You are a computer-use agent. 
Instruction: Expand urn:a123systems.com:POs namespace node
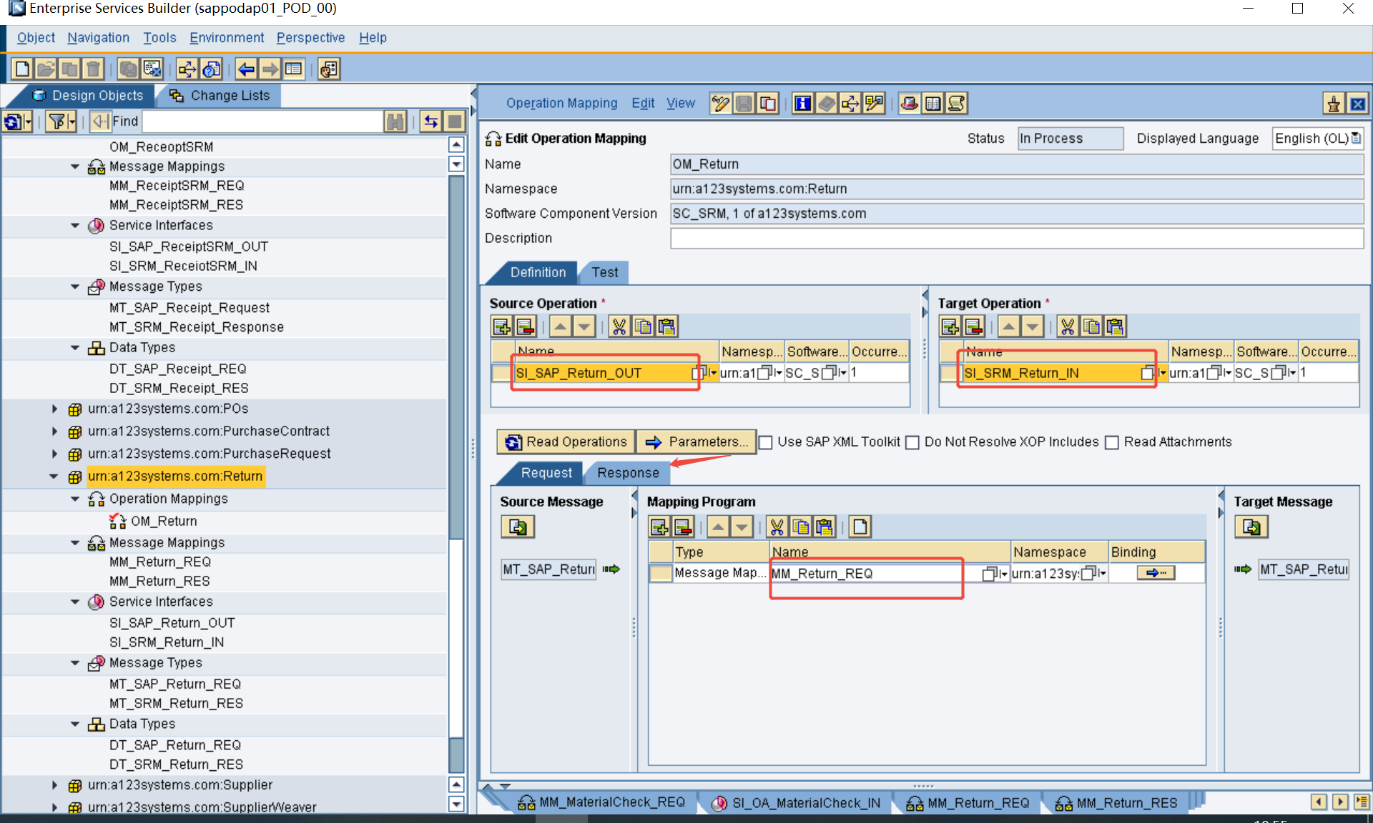pos(54,409)
